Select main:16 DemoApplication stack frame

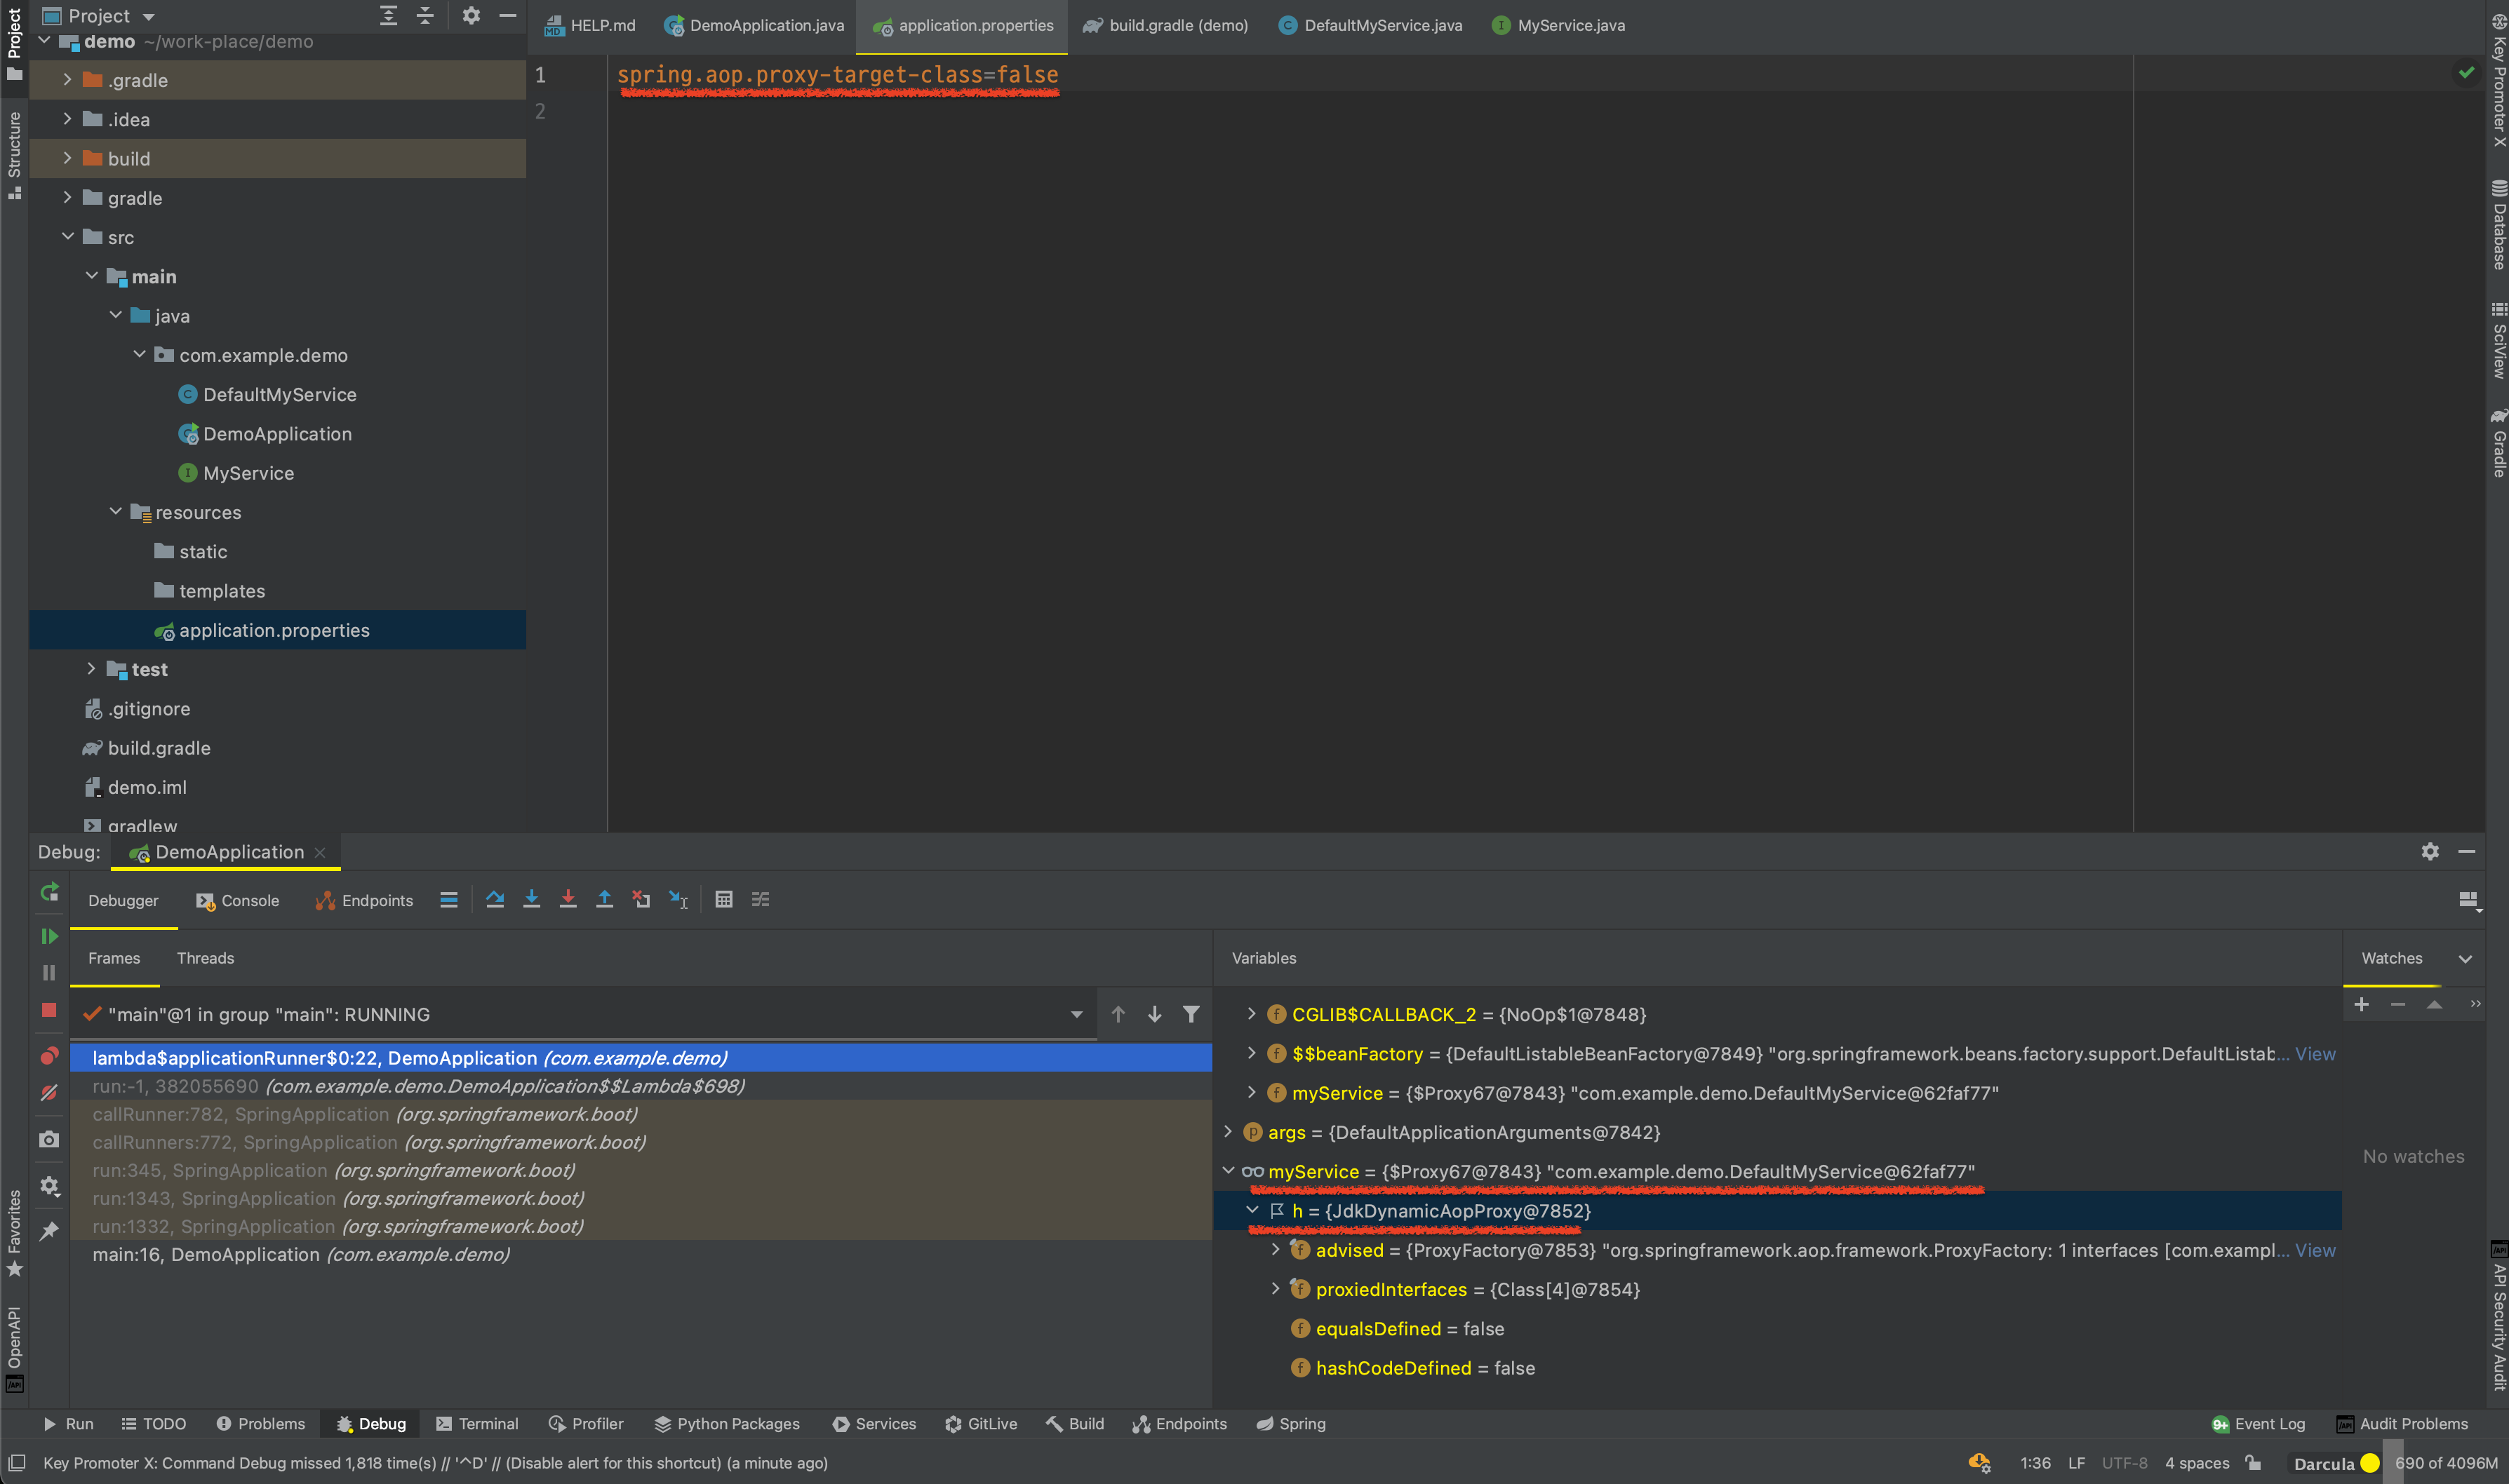click(x=300, y=1254)
